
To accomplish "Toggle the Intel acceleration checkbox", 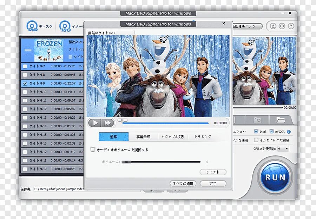I will tap(256, 131).
